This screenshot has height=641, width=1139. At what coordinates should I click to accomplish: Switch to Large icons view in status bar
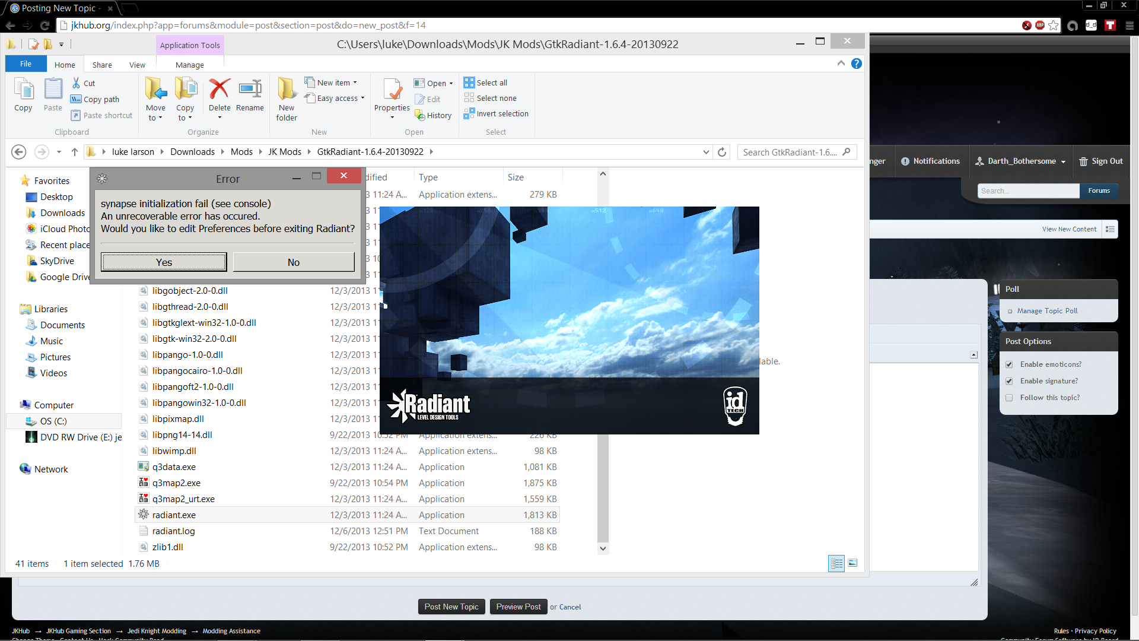point(852,563)
